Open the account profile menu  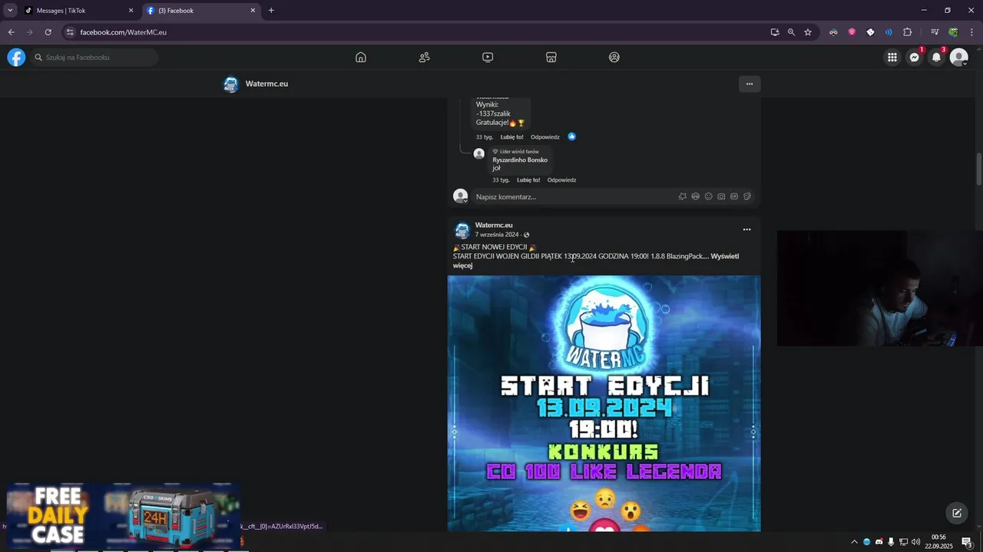[958, 58]
